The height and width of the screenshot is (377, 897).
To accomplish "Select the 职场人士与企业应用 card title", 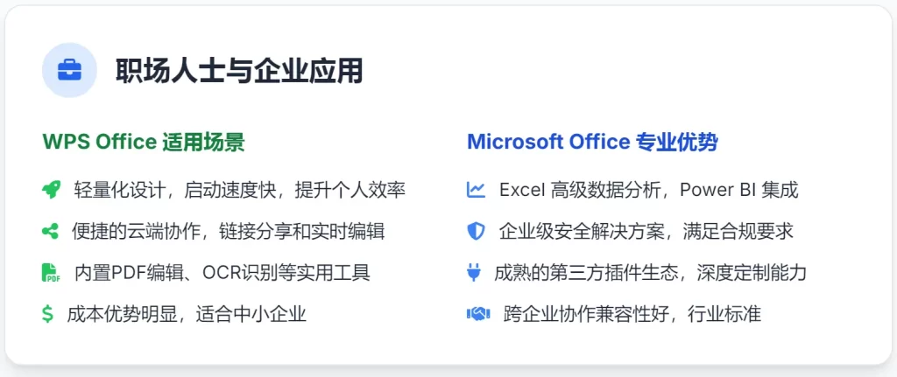I will pos(239,71).
